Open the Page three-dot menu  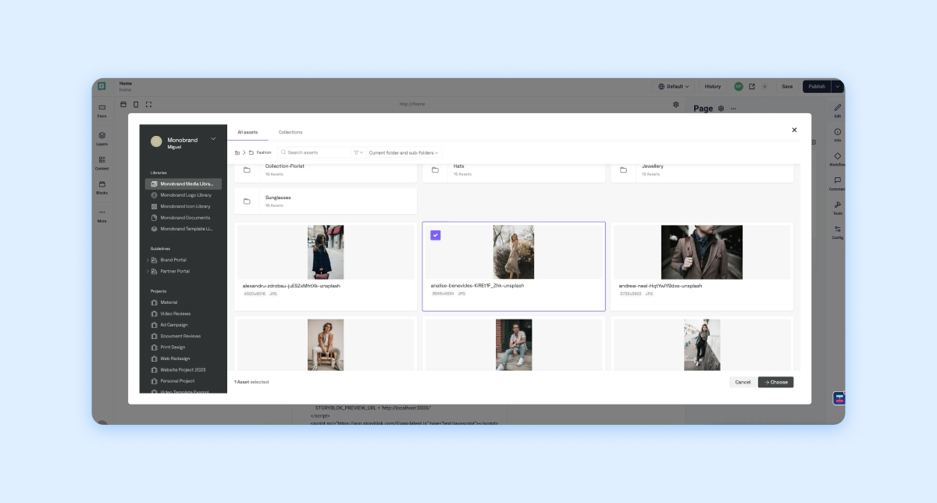[x=733, y=109]
